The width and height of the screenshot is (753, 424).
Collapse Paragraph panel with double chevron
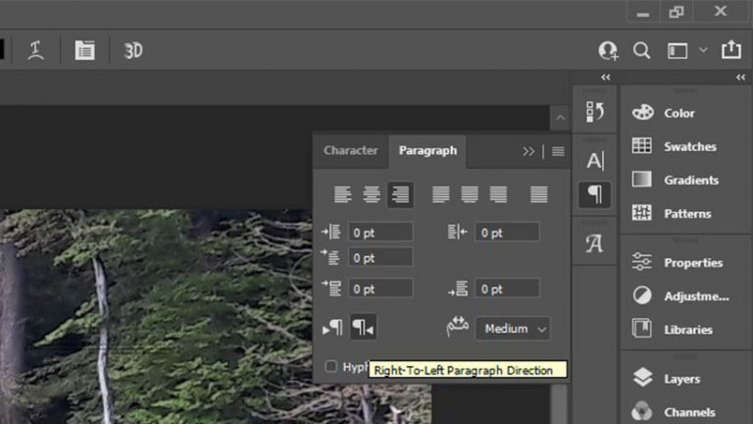(x=528, y=151)
